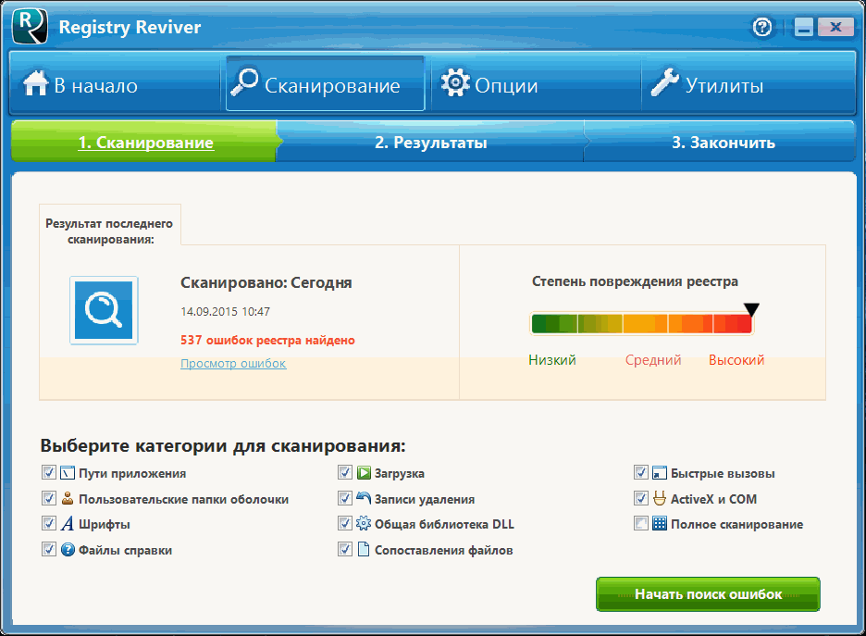Click the Быстрые вызовы shortcut icon
The image size is (866, 636).
pyautogui.click(x=660, y=473)
